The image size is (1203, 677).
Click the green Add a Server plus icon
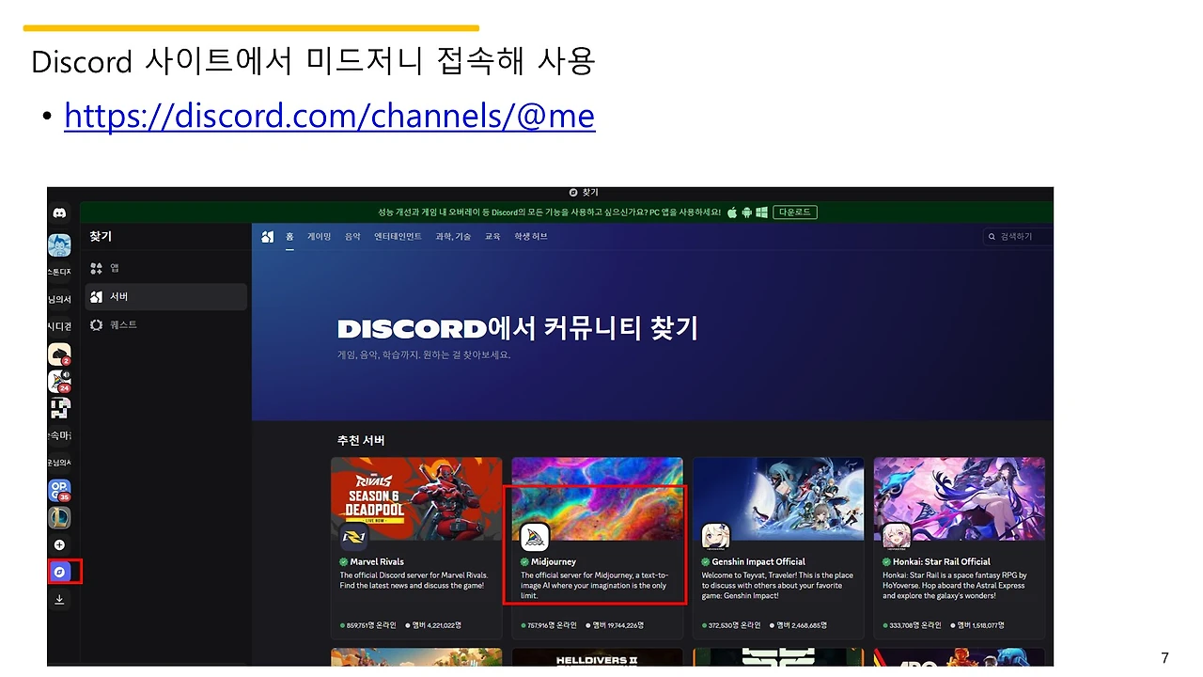(x=59, y=544)
